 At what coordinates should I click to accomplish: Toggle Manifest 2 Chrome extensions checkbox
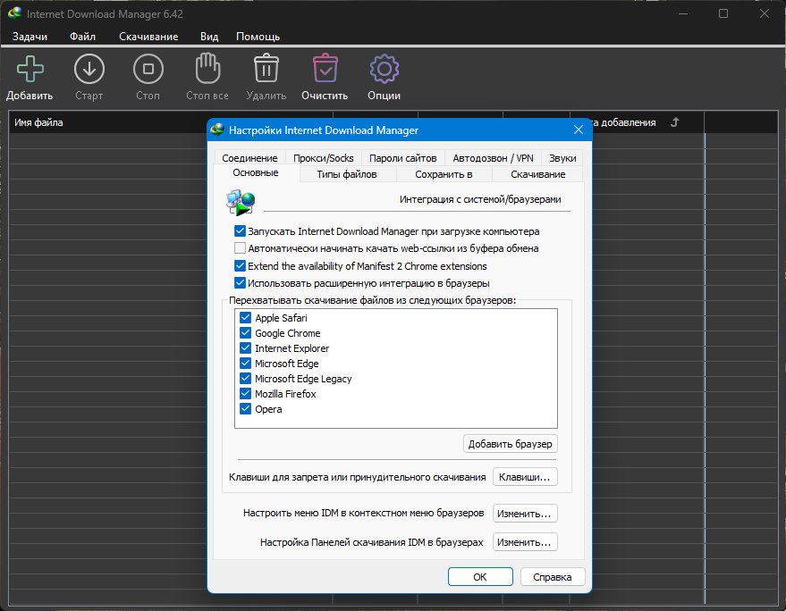click(x=241, y=266)
